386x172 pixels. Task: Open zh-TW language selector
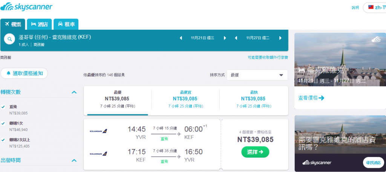tap(375, 8)
